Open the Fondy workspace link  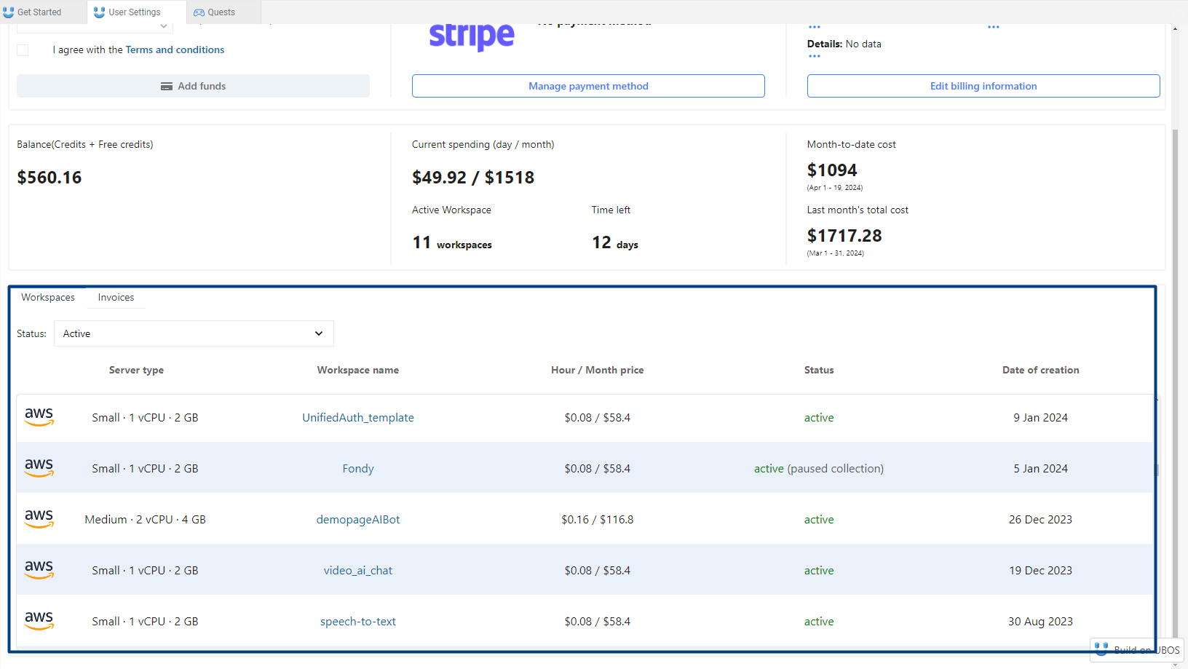[x=358, y=468]
